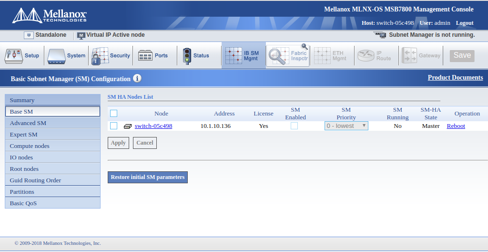
Task: Click the Address column header
Action: [224, 114]
